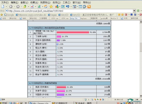Open the first VeryCD bookmark

pos(63,15)
